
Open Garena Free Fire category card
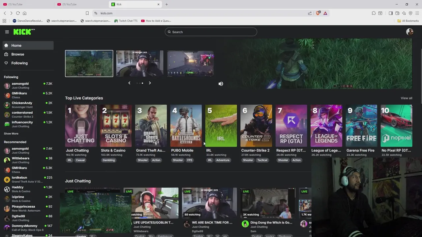pos(361,126)
